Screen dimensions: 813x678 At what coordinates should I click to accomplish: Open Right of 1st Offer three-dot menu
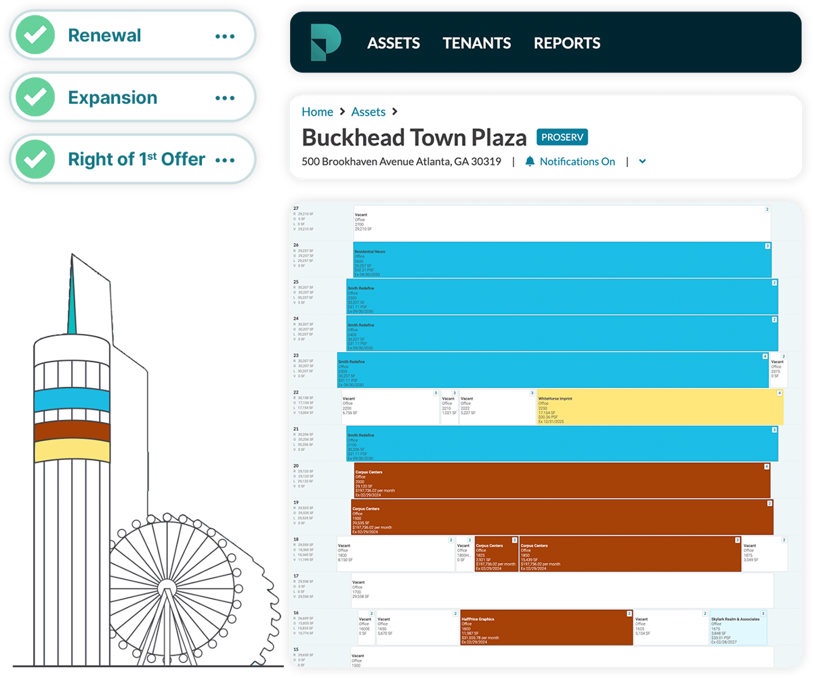pos(225,160)
